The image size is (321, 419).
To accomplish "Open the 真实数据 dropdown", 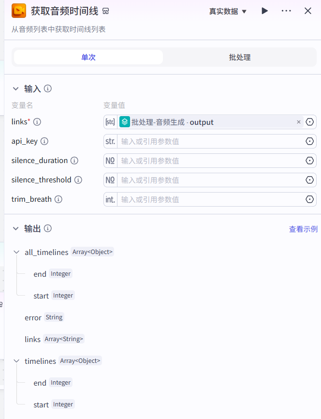I will click(x=228, y=11).
